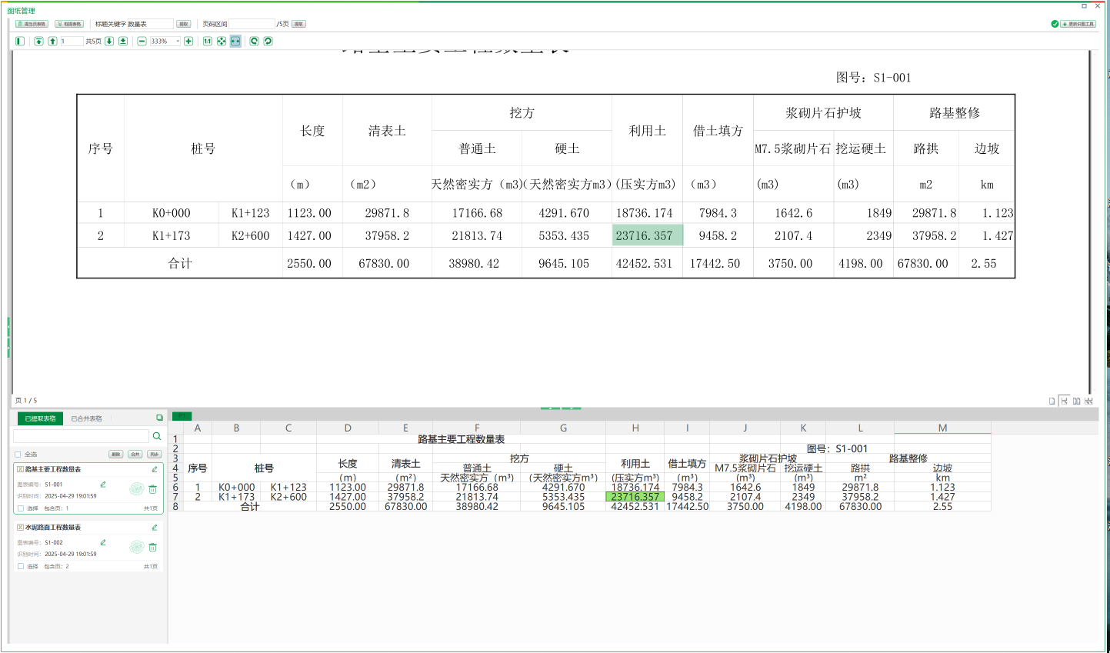1110x653 pixels.
Task: Navigate to next page with down arrow
Action: [x=108, y=41]
